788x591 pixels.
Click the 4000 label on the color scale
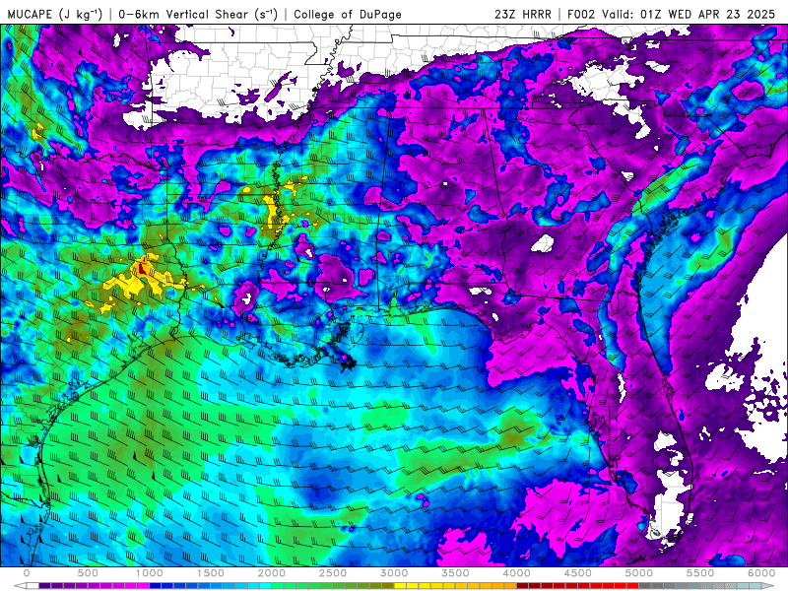coord(516,573)
